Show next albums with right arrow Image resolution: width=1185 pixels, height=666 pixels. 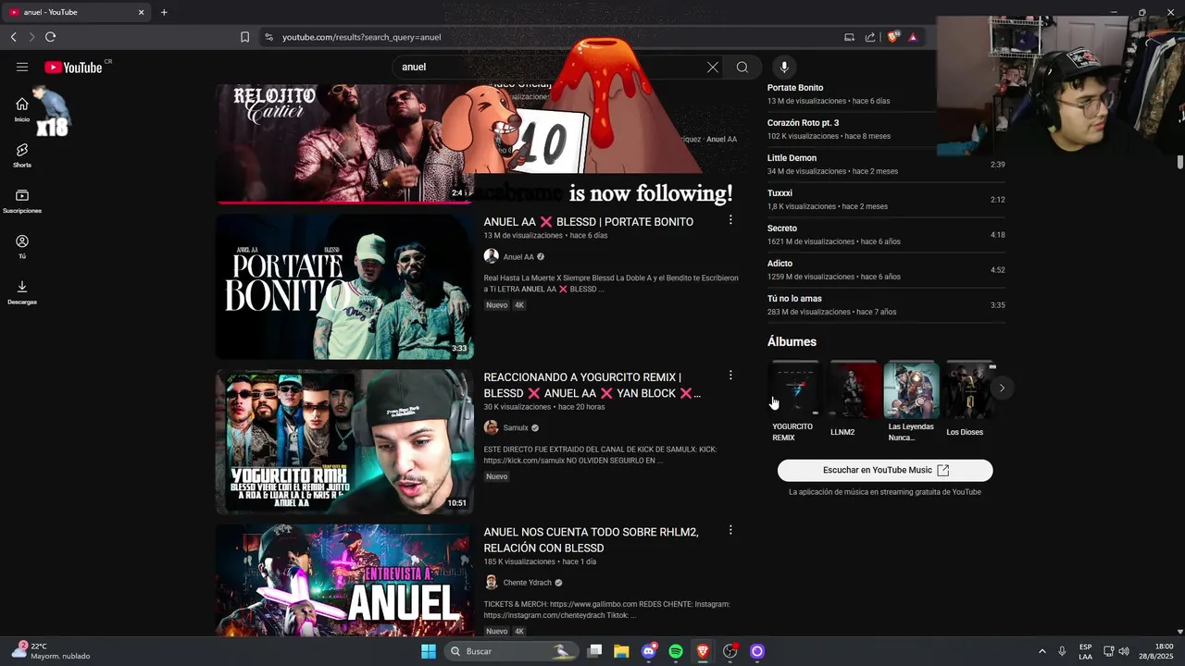click(1002, 388)
